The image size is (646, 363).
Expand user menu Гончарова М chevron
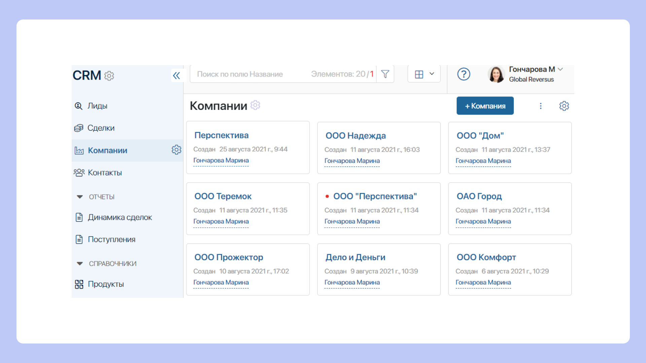click(560, 69)
